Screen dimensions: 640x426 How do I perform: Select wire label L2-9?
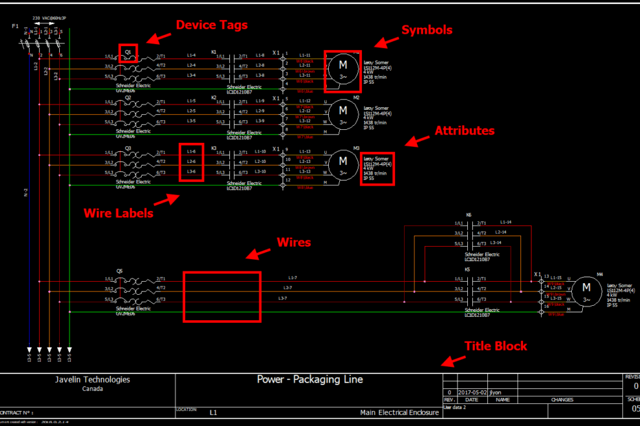(260, 111)
